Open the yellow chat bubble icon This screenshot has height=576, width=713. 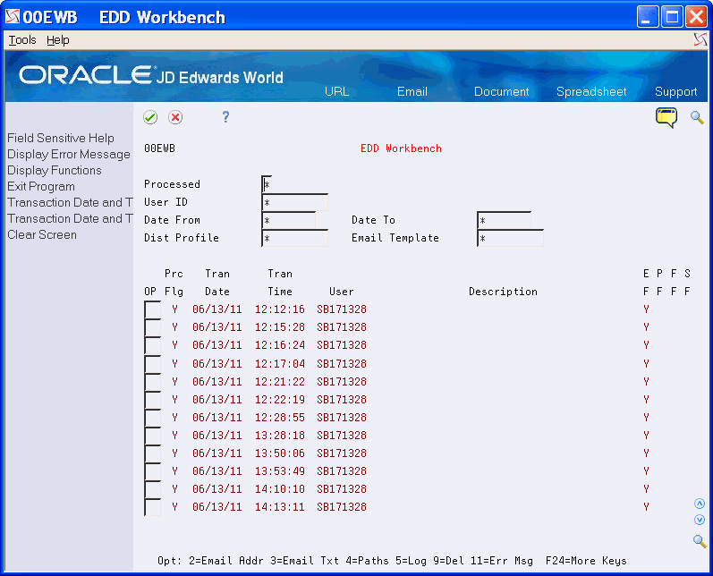666,118
